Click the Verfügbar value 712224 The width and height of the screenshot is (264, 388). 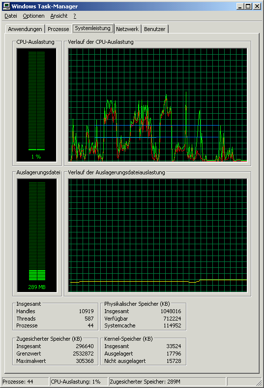(x=172, y=319)
